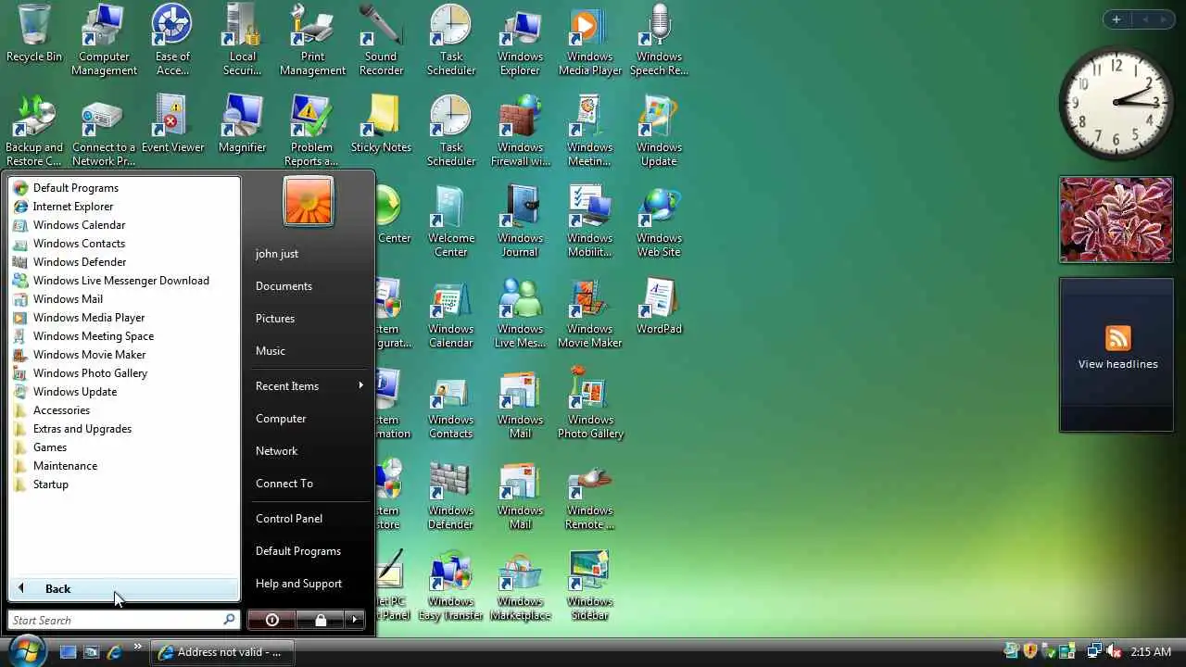Open Windows Firewall desktop shortcut
This screenshot has width=1186, height=667.
pyautogui.click(x=520, y=131)
